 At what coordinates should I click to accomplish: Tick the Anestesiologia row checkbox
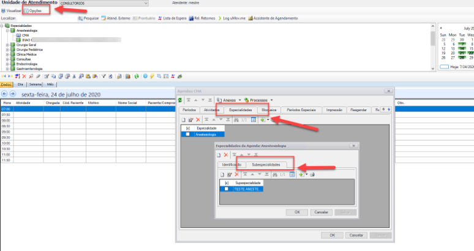[188, 134]
